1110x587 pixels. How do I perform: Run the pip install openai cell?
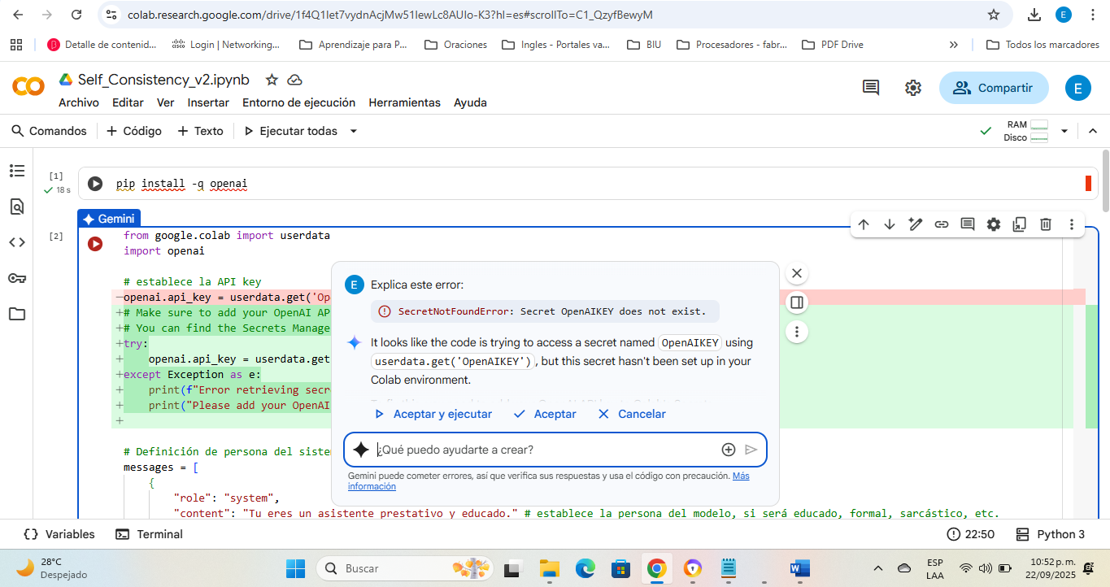pyautogui.click(x=95, y=184)
